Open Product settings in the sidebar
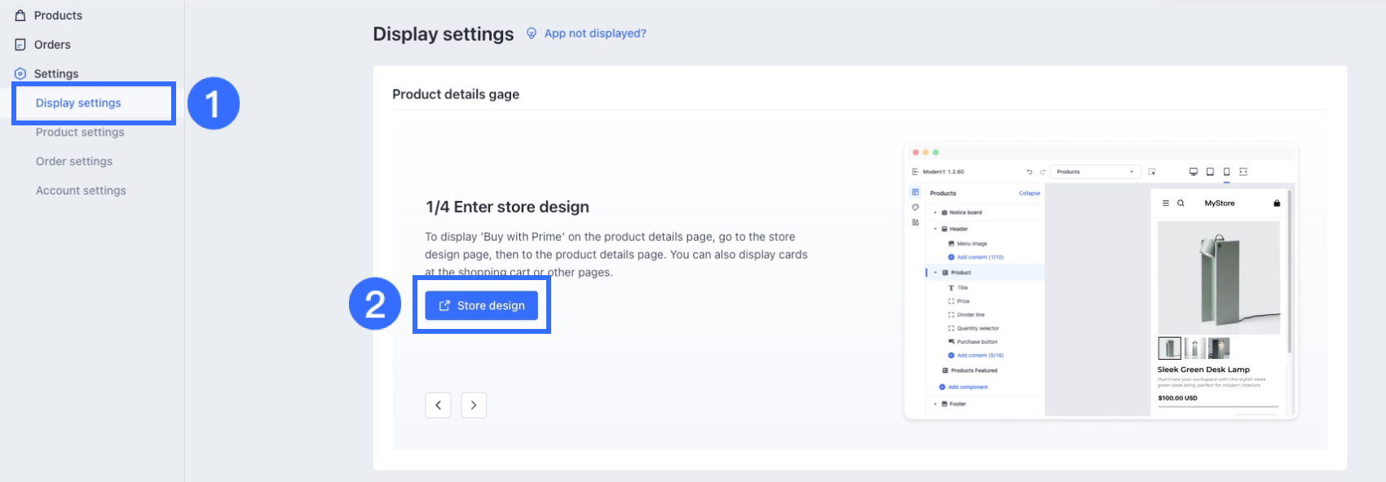The width and height of the screenshot is (1386, 482). [x=80, y=132]
